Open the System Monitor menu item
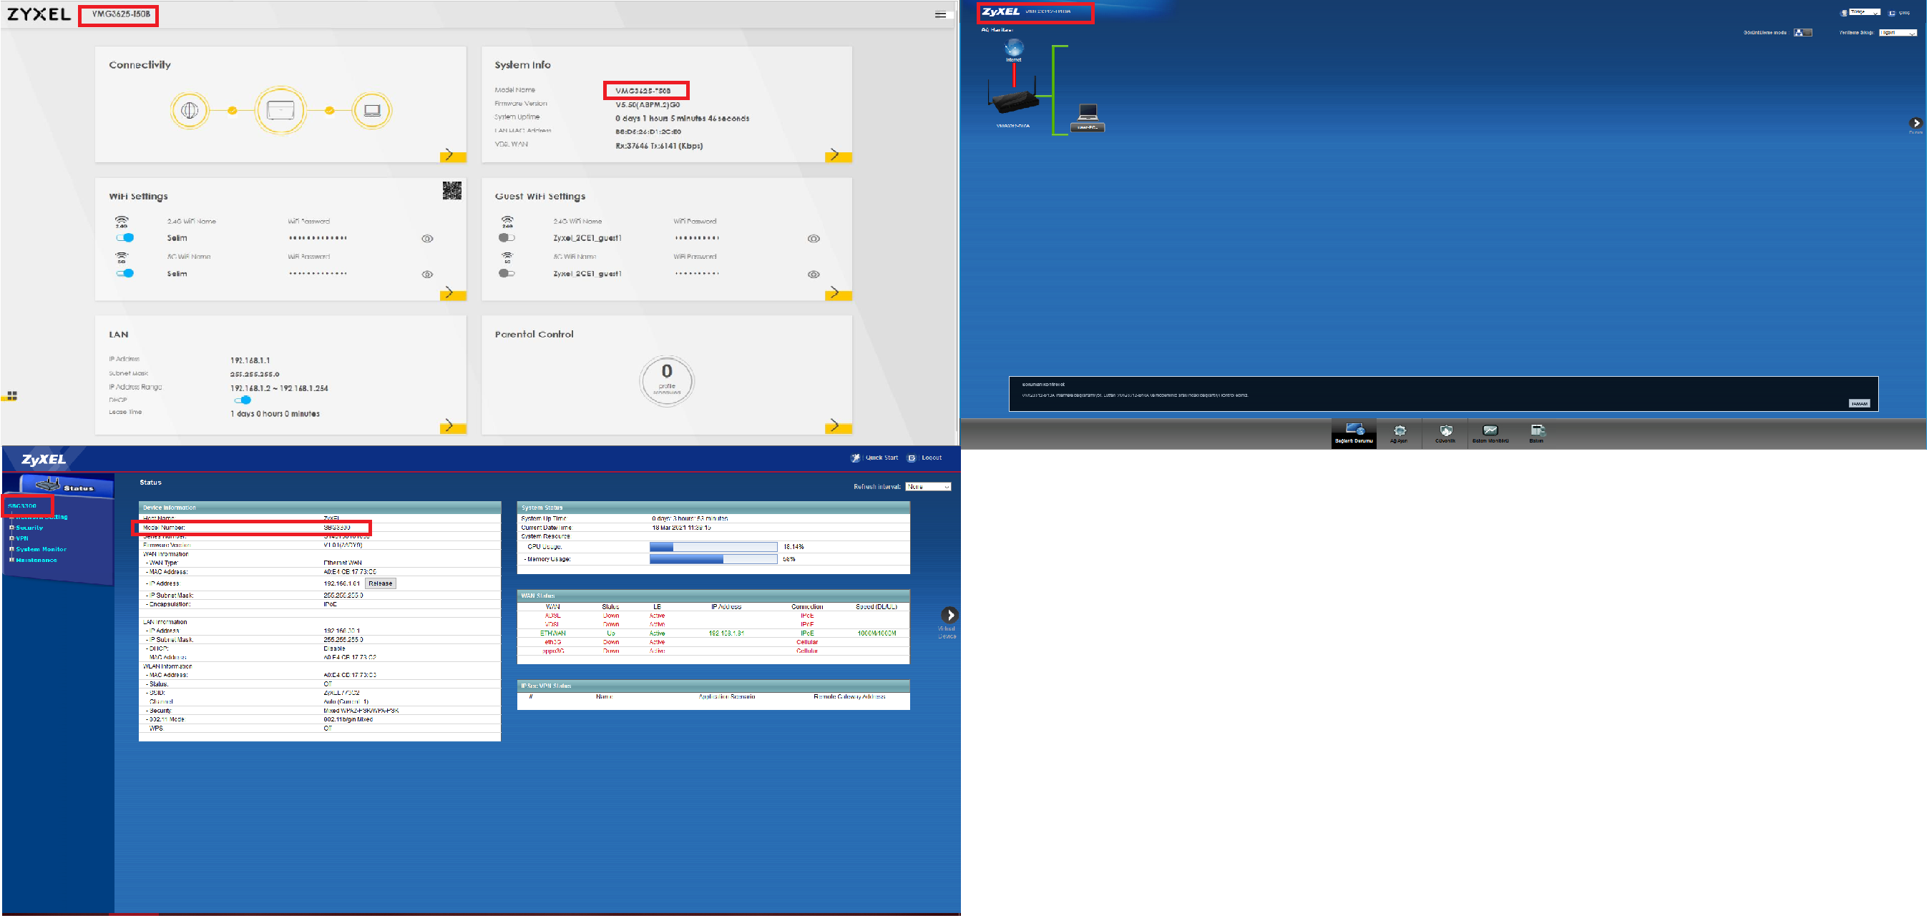 click(41, 550)
